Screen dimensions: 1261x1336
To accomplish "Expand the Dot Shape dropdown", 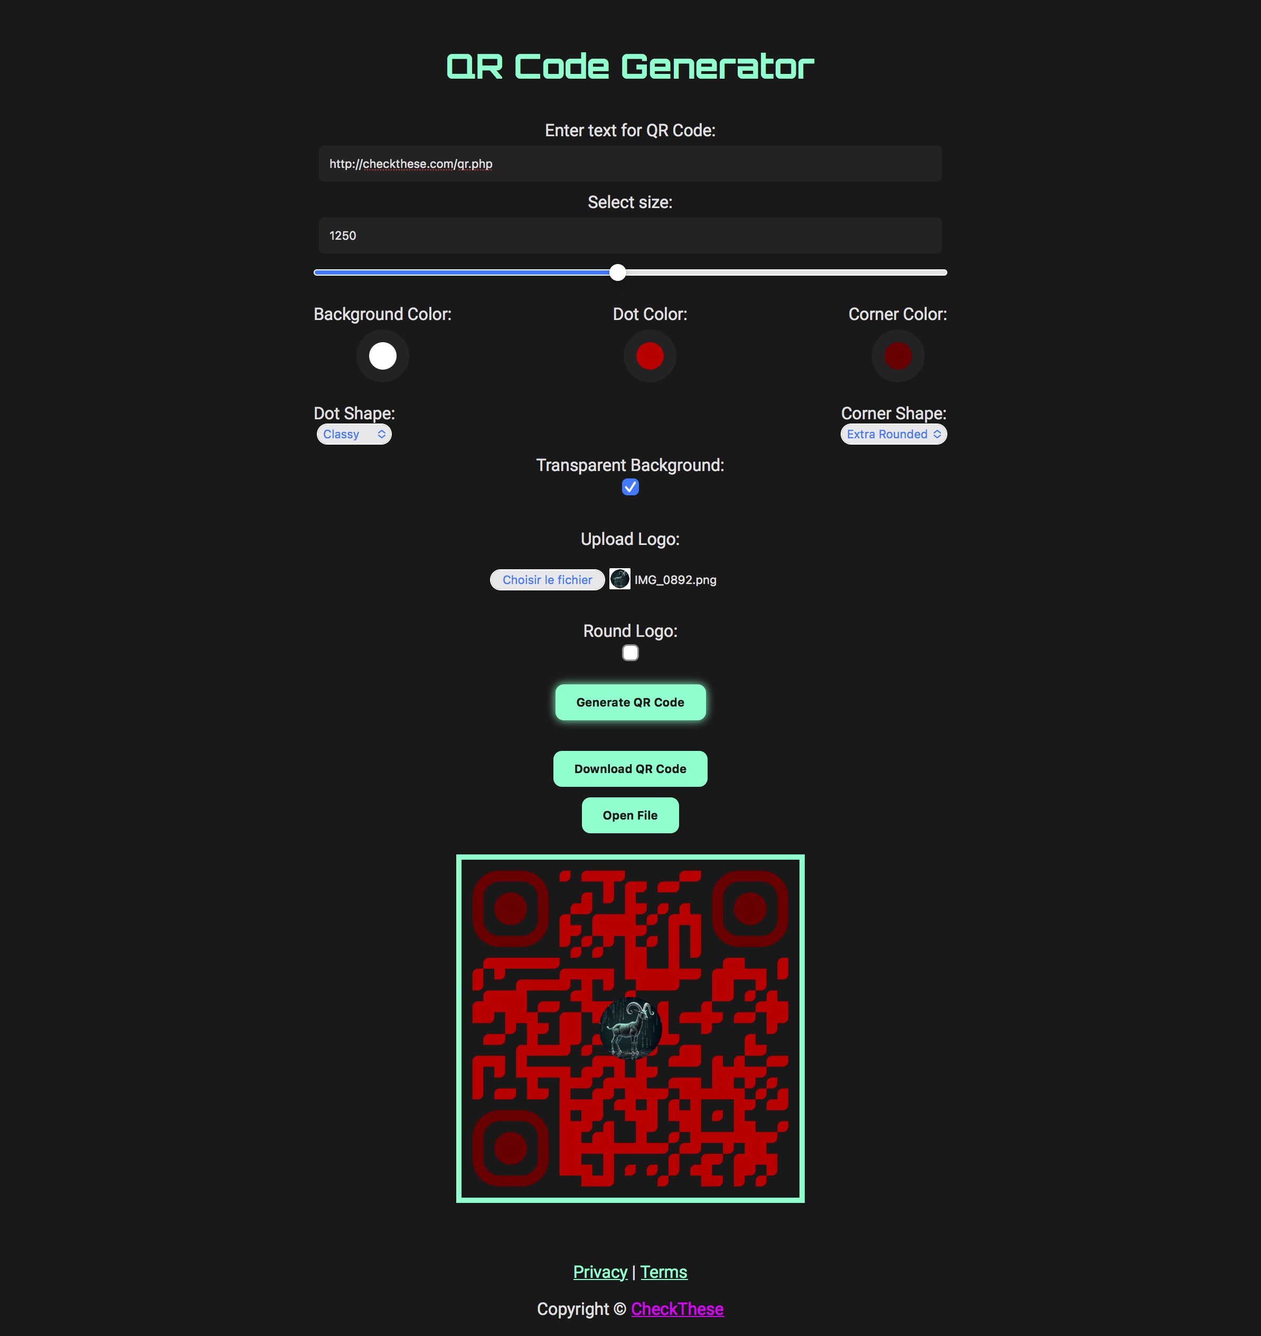I will click(x=352, y=434).
